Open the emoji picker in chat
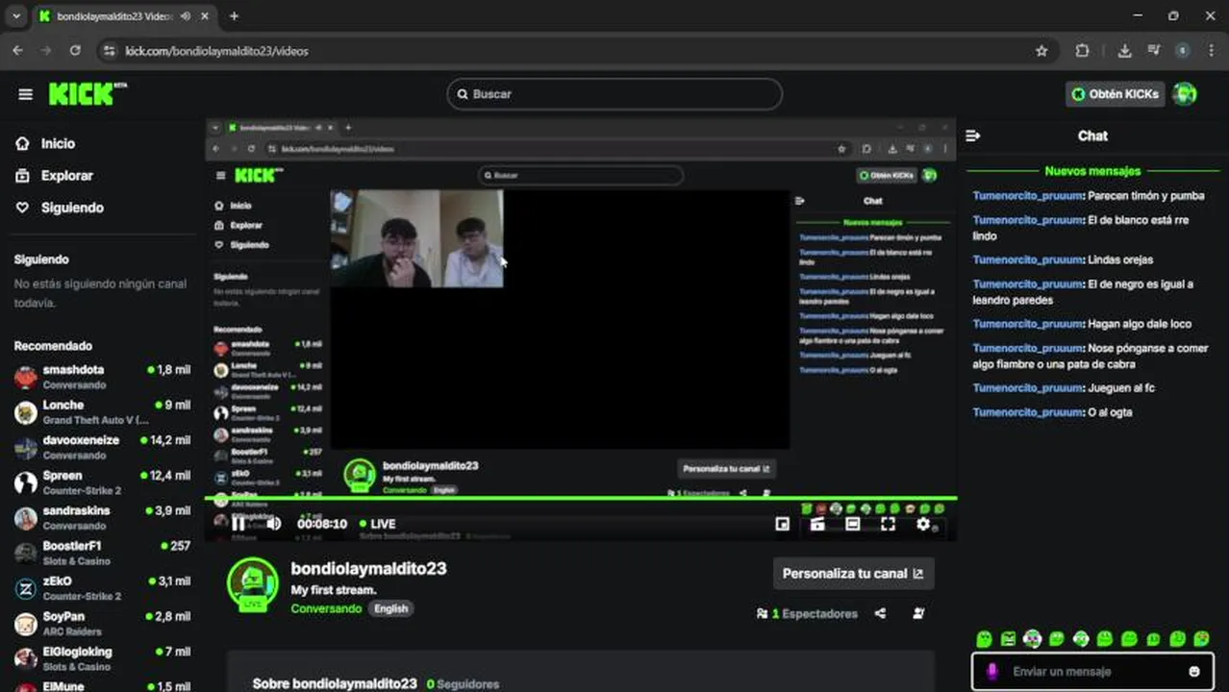 [x=1194, y=672]
